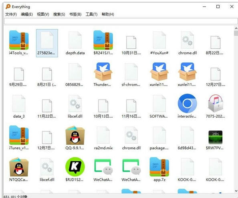Select the 12月7日 file icon
The image size is (238, 198).
tap(47, 138)
